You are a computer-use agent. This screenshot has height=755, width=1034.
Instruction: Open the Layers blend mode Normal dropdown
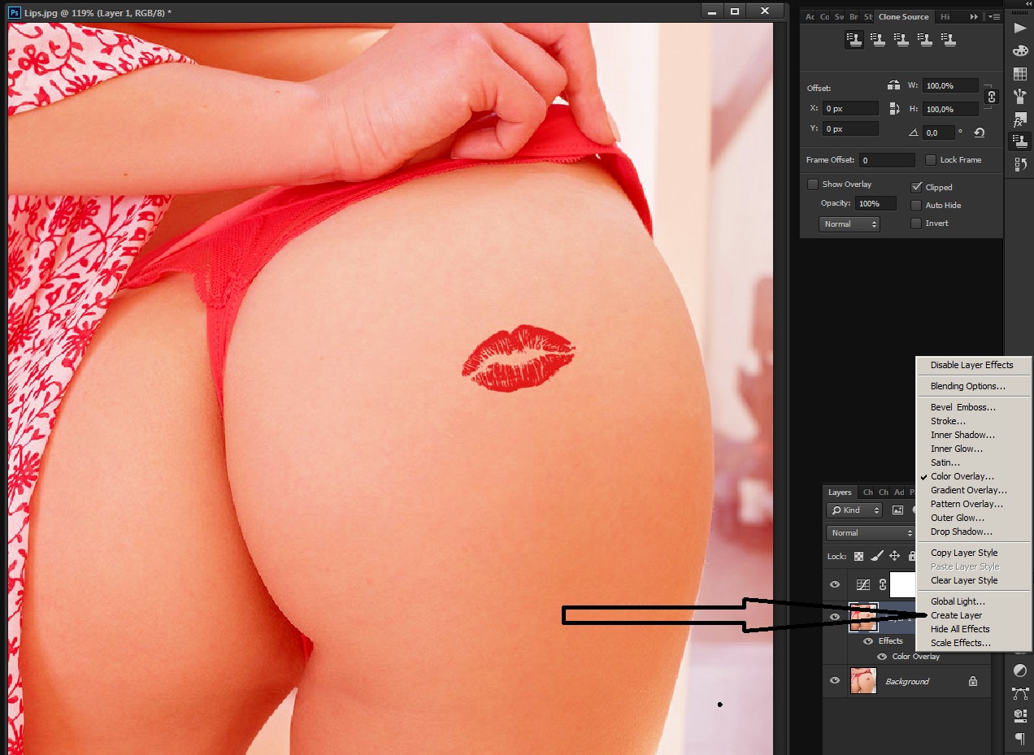(x=871, y=533)
